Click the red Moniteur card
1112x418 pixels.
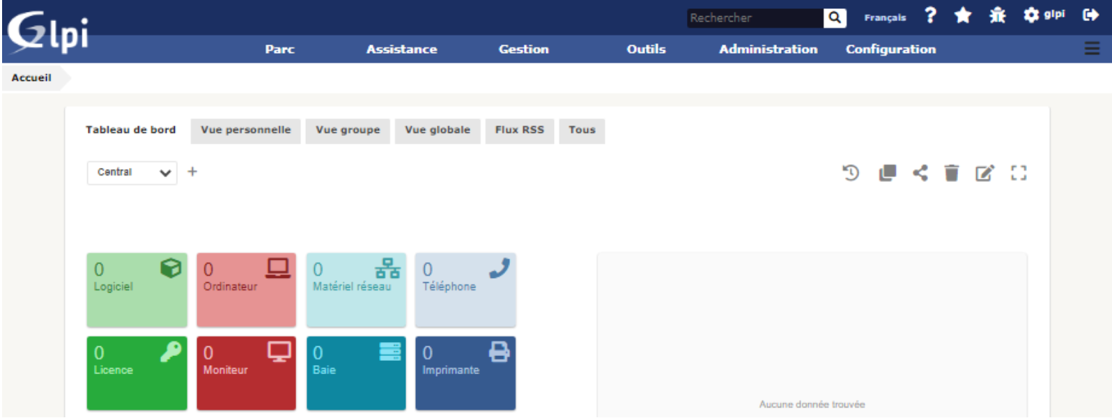tap(246, 373)
